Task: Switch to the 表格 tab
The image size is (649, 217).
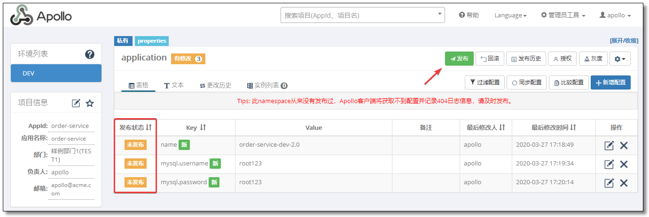Action: 139,85
